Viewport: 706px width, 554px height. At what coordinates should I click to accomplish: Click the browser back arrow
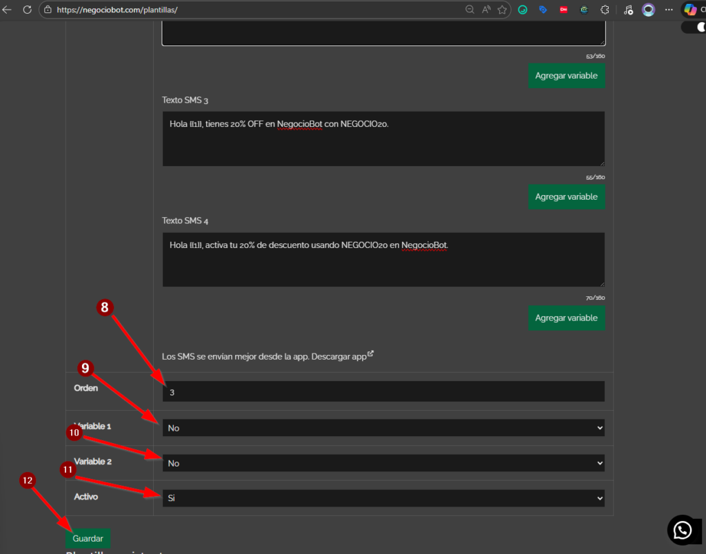[x=8, y=10]
